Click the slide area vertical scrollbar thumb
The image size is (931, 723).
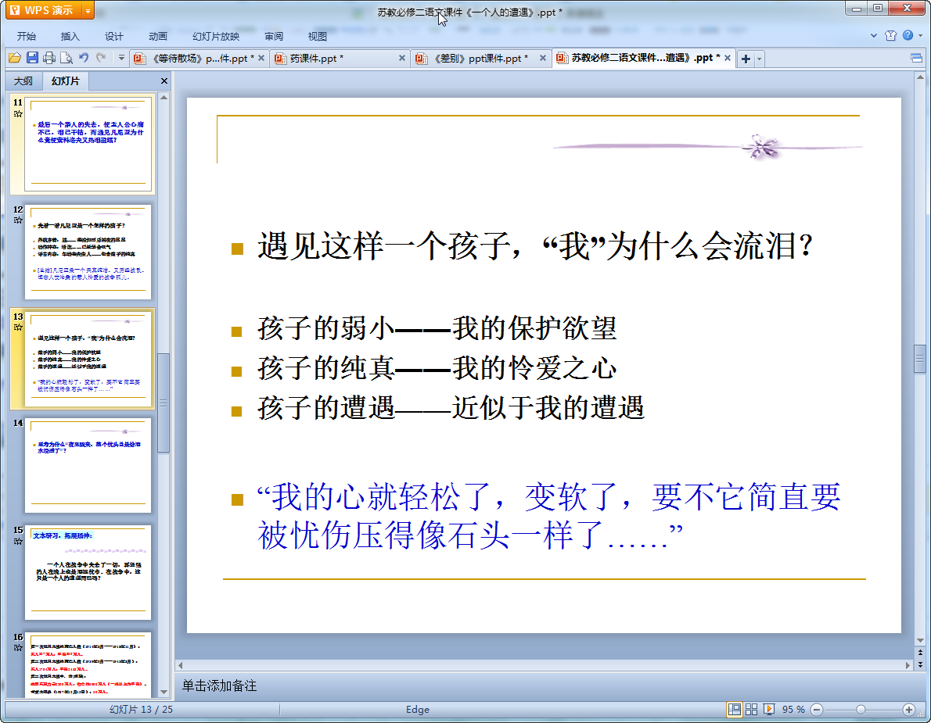point(920,359)
